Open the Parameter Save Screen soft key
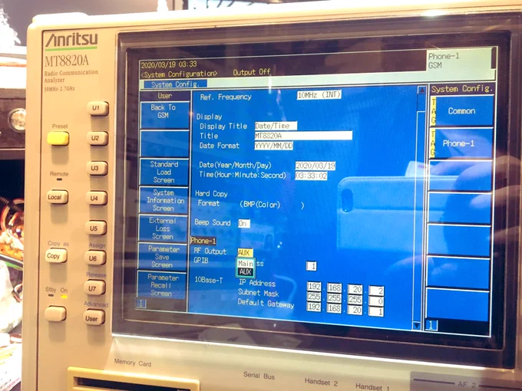 [162, 257]
